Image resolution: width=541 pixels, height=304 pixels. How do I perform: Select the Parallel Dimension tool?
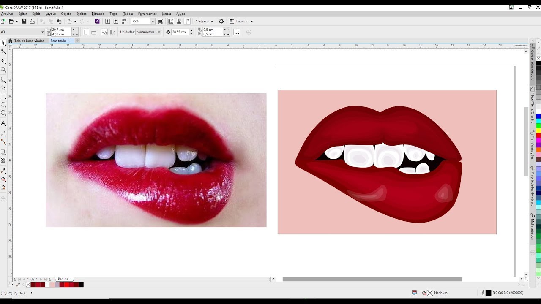(x=3, y=133)
